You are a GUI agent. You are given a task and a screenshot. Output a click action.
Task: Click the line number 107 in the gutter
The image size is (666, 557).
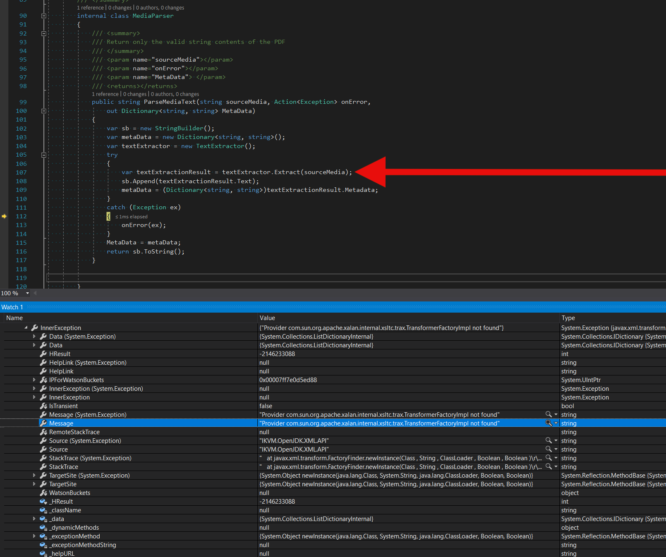click(x=21, y=172)
